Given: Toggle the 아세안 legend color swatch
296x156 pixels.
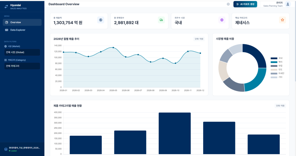Looking at the screenshot, I should coord(274,74).
